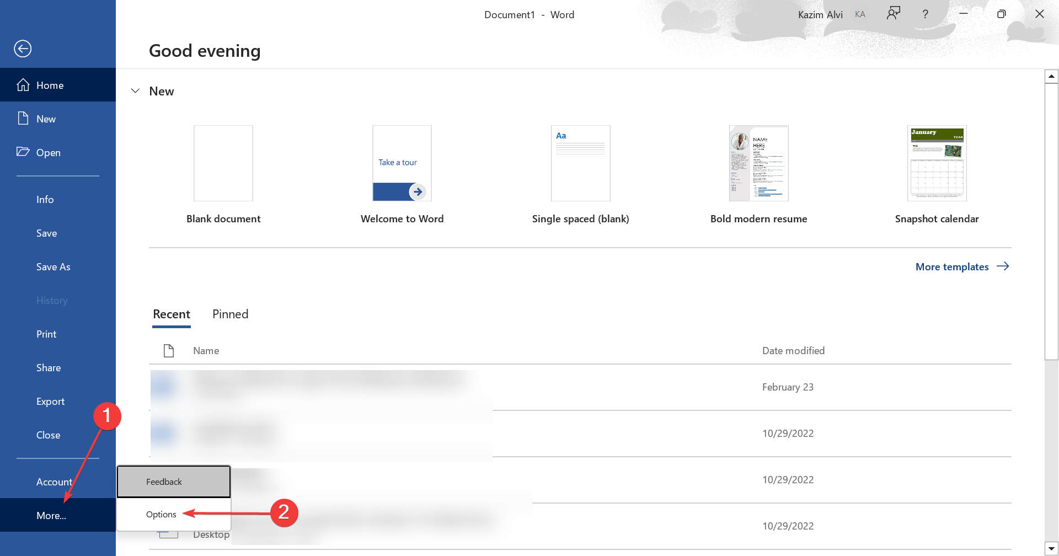
Task: Go to the Info page
Action: [58, 199]
